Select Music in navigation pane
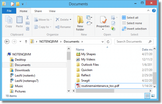Screen dimensions: 162x104 point(19,86)
